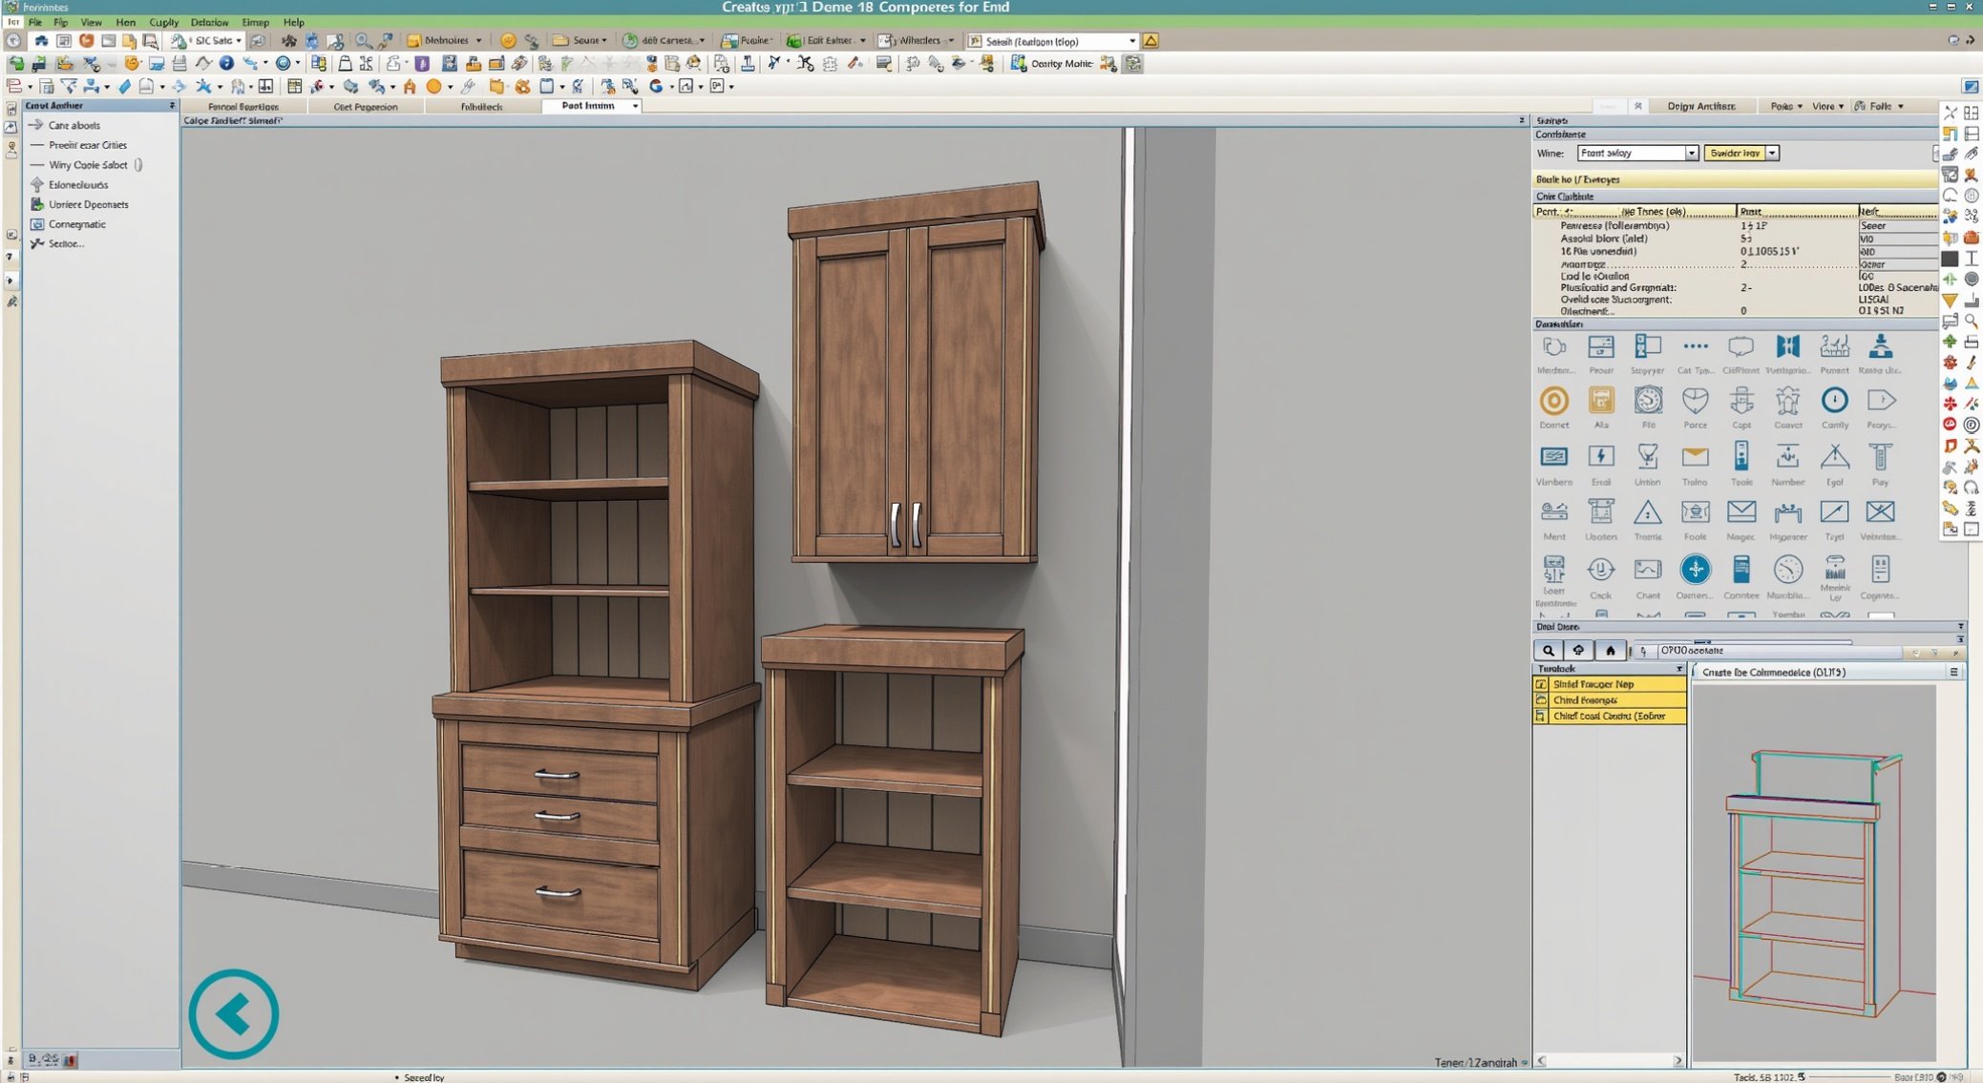Select the Ponce shield icon

(1695, 401)
